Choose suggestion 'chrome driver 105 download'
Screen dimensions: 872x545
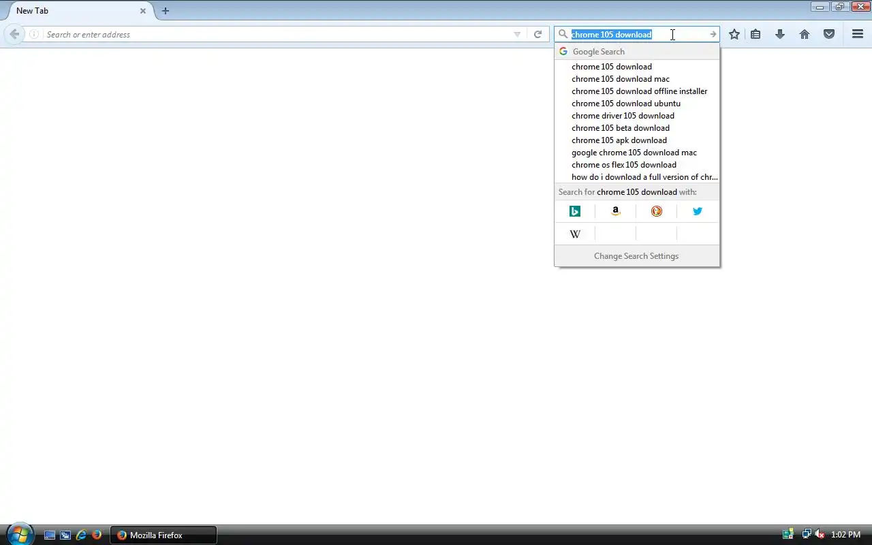coord(637,116)
